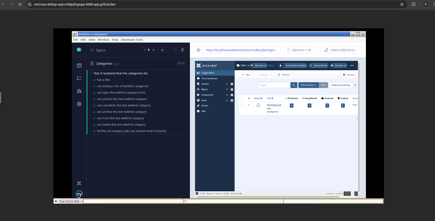The height and width of the screenshot is (221, 435).
Task: Click the search magnifier button in Joomla
Action: click(294, 85)
